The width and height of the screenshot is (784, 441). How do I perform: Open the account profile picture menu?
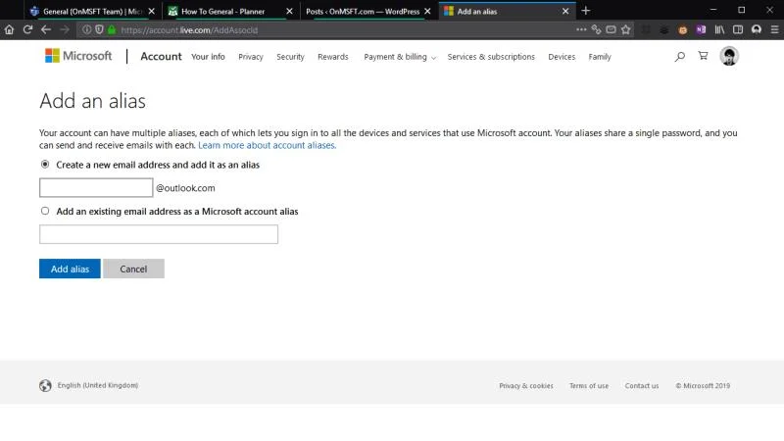[729, 56]
